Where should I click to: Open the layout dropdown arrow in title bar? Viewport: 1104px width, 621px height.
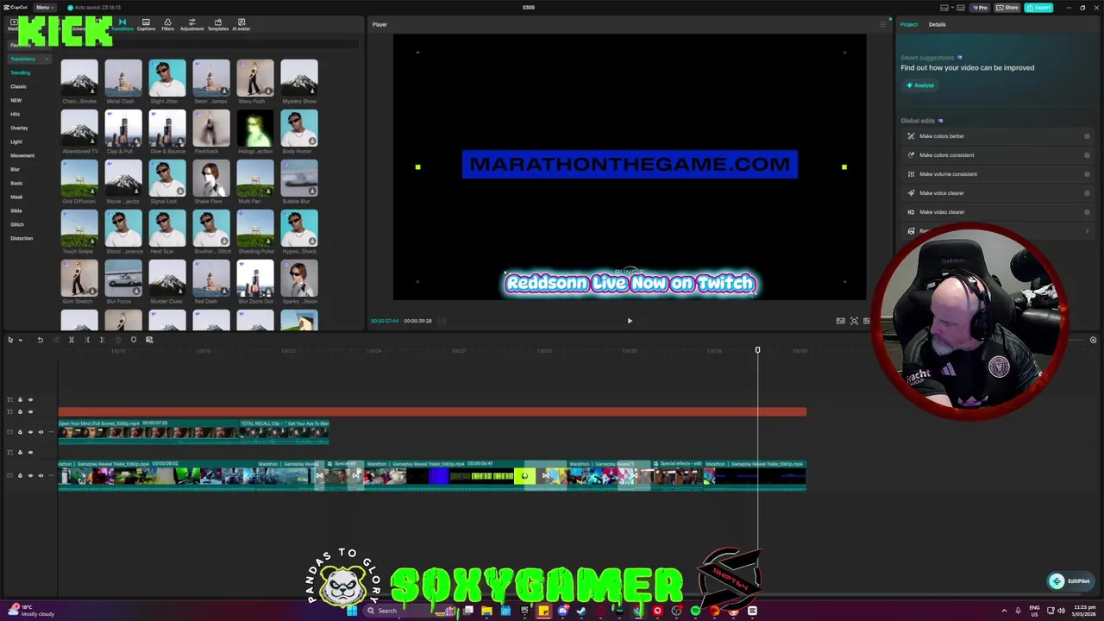[x=952, y=7]
